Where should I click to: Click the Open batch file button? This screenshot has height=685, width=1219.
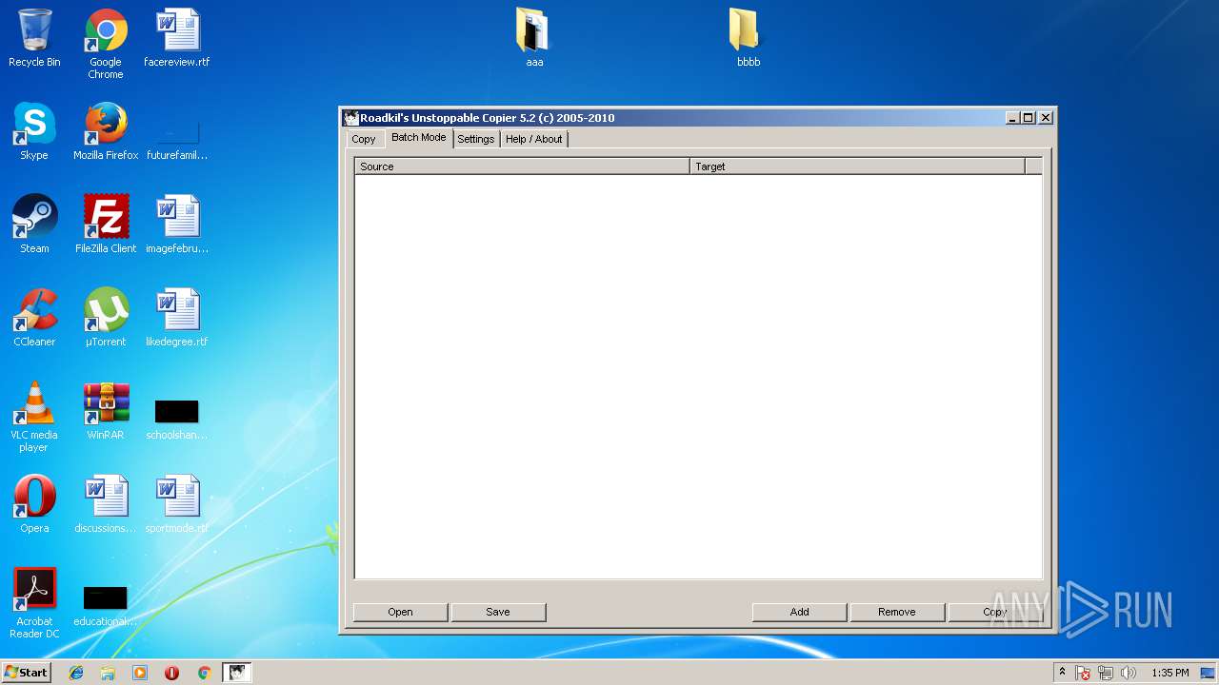(x=400, y=612)
